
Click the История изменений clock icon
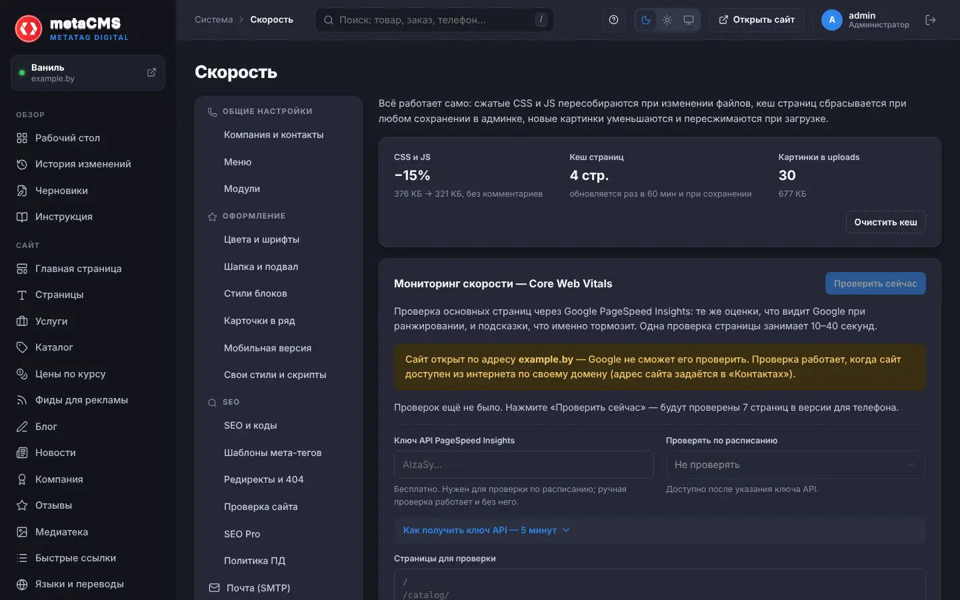tap(22, 164)
